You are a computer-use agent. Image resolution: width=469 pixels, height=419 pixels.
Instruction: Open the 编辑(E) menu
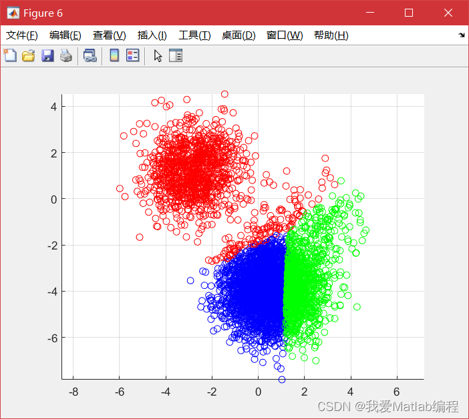click(x=65, y=35)
